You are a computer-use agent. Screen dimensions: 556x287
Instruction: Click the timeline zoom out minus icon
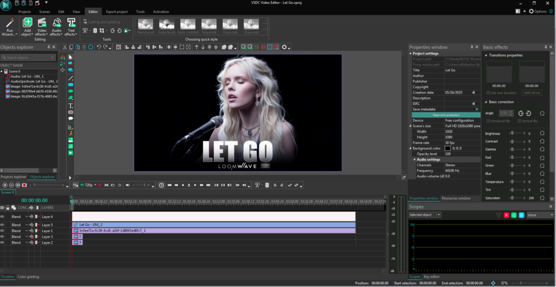coord(11,185)
